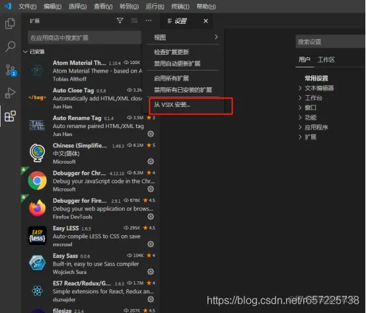Click the extension marketplace search box

pyautogui.click(x=85, y=38)
